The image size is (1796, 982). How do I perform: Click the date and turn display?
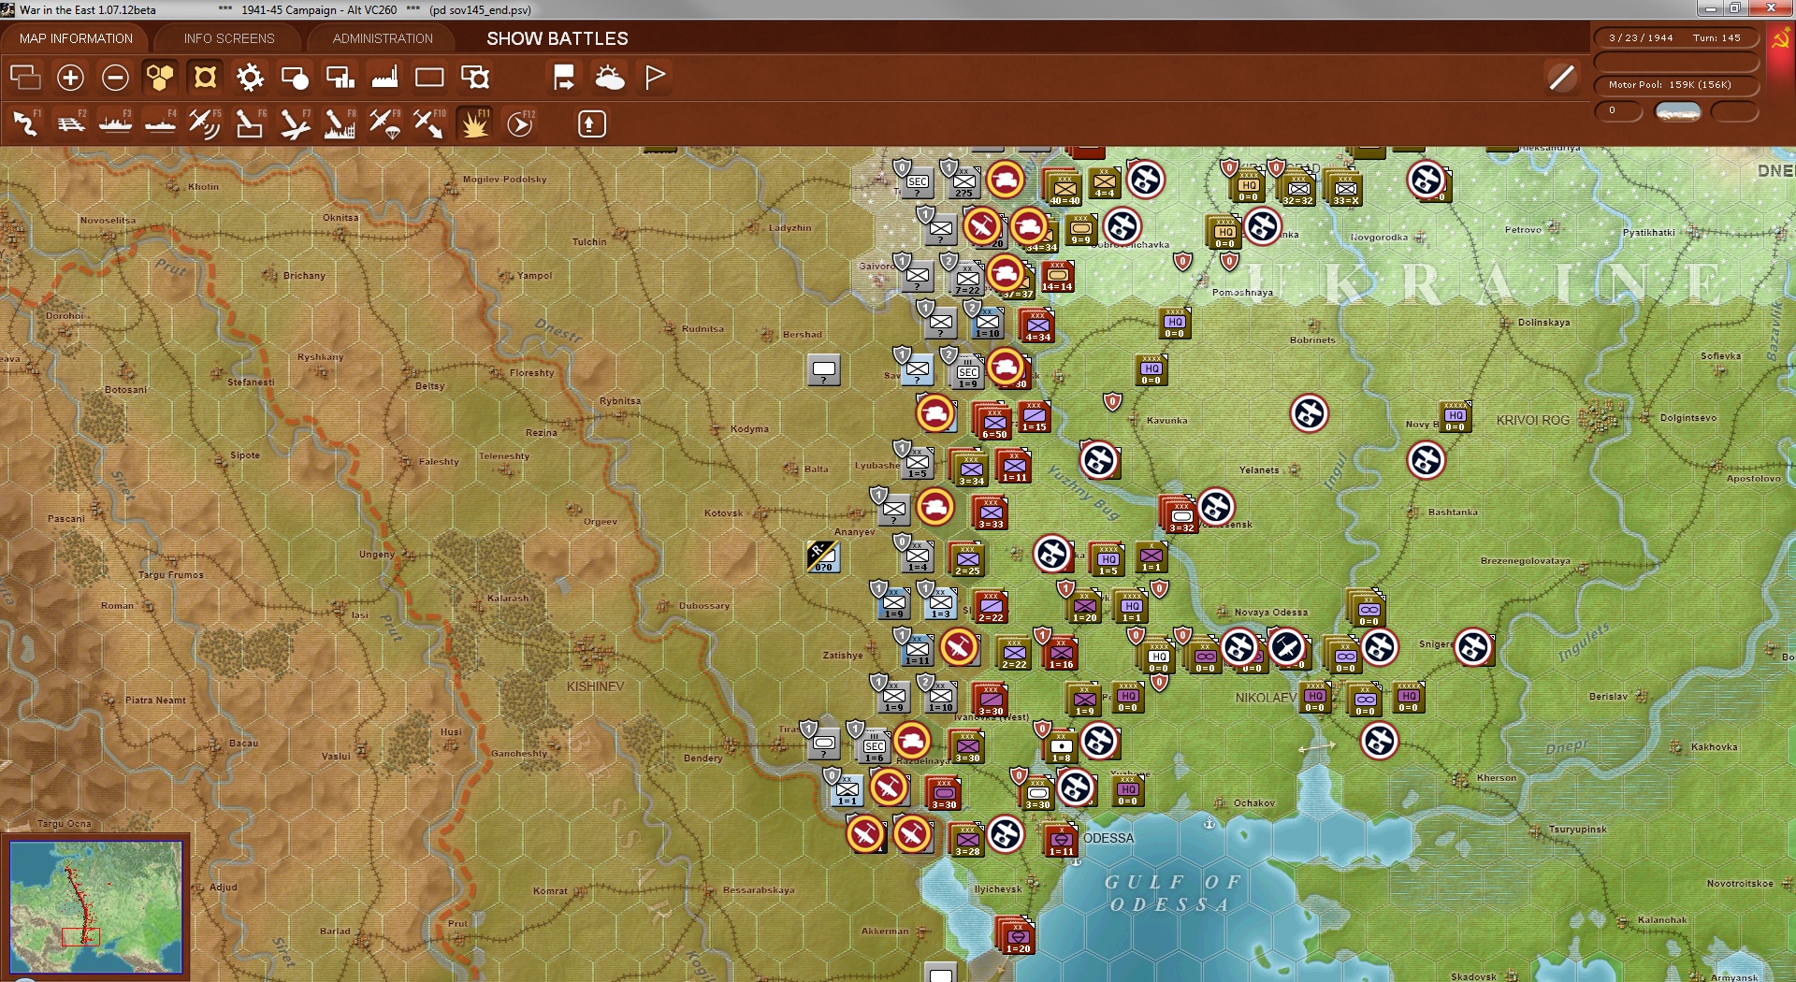(1675, 38)
